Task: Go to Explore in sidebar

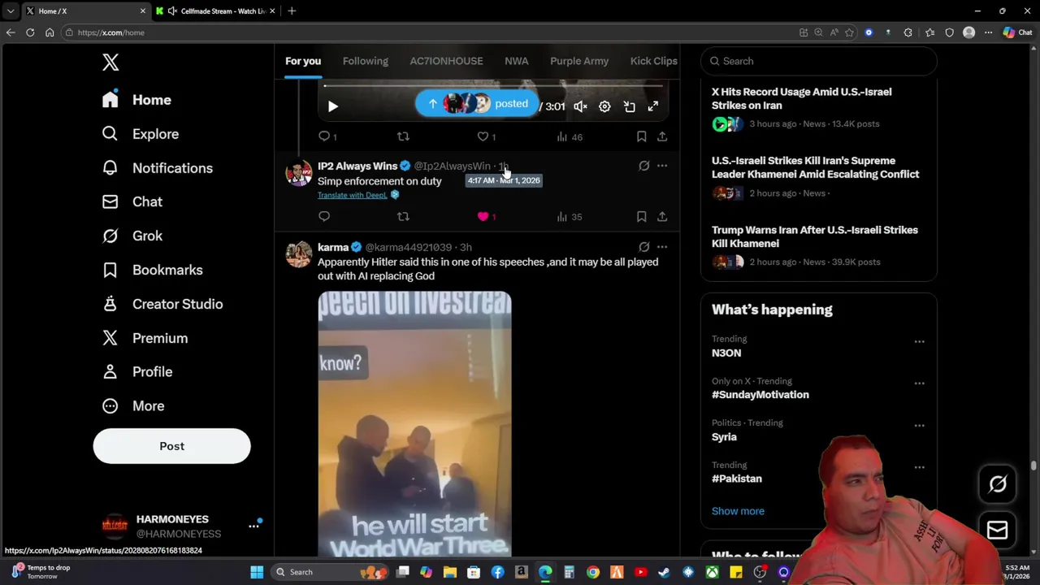Action: click(140, 134)
